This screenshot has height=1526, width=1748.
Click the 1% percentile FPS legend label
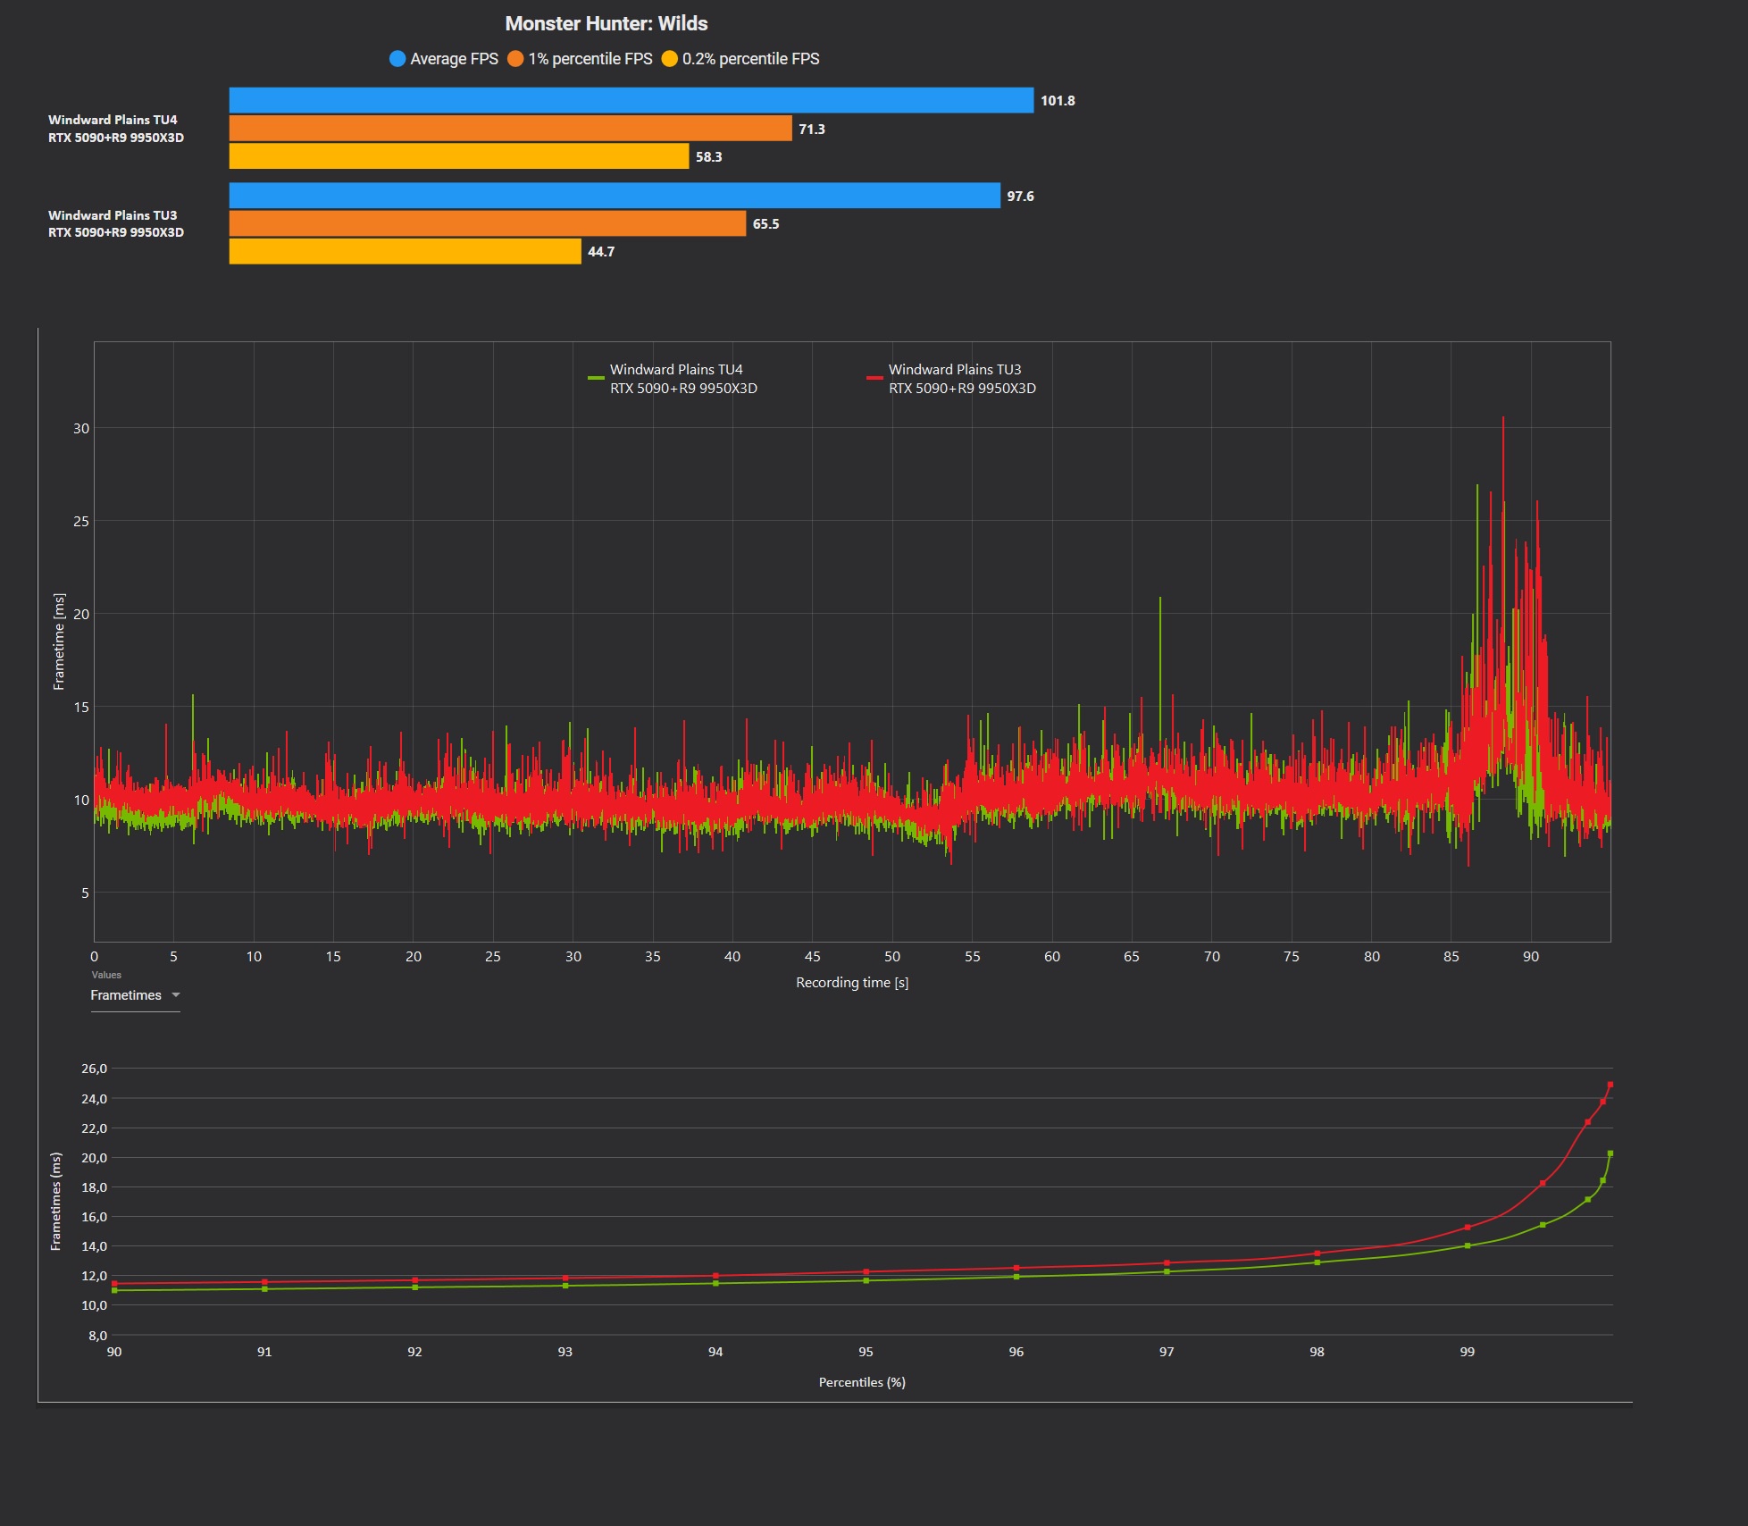coord(590,59)
